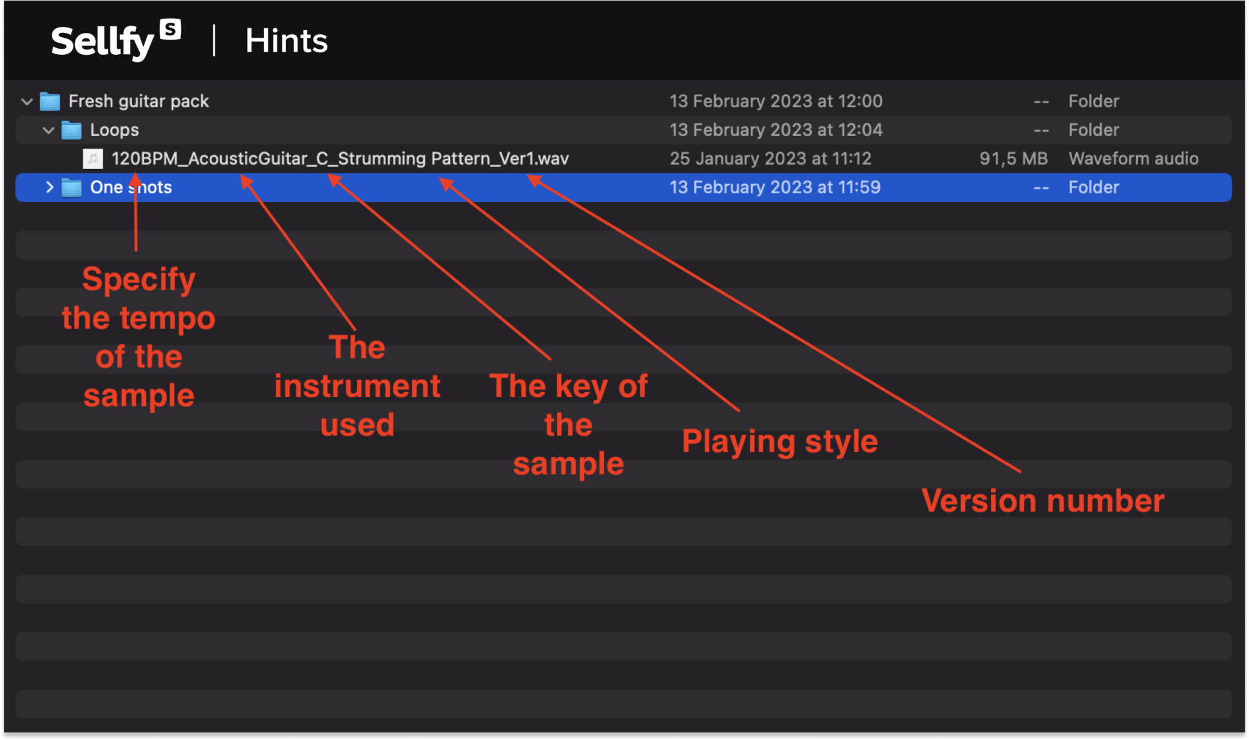
Task: Click the Loops folder icon
Action: (71, 130)
